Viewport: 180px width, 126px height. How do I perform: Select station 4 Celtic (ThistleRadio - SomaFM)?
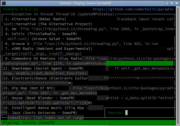(41, 34)
